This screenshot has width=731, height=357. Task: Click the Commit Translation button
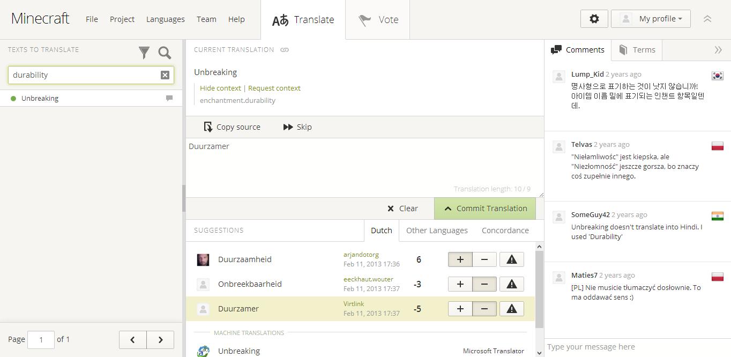coord(485,209)
